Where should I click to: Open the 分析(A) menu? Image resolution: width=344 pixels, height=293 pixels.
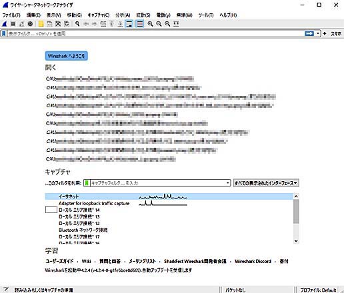click(x=123, y=15)
